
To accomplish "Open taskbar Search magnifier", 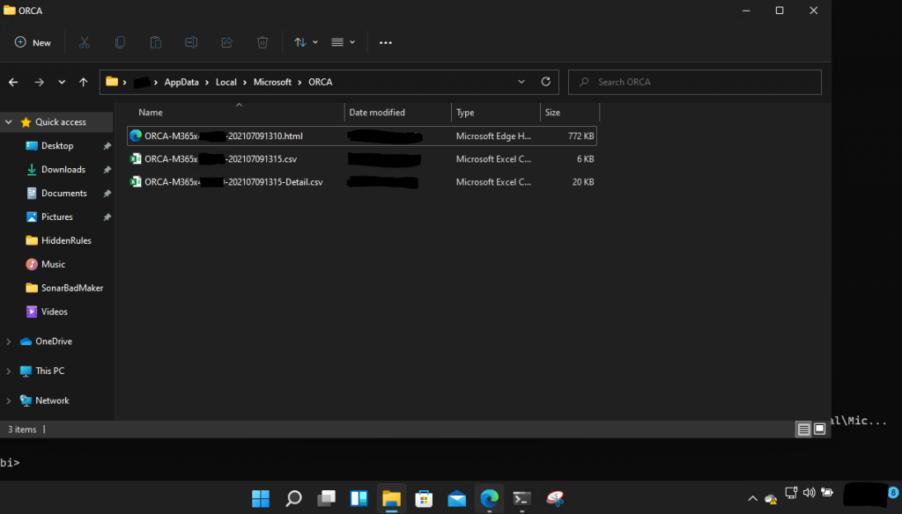I will (x=293, y=498).
